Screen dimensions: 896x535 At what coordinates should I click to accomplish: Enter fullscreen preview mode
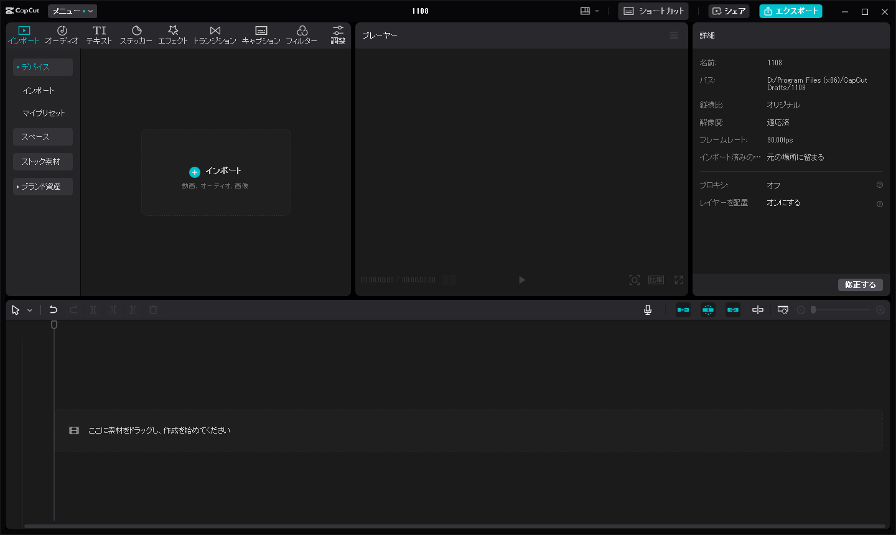[679, 280]
